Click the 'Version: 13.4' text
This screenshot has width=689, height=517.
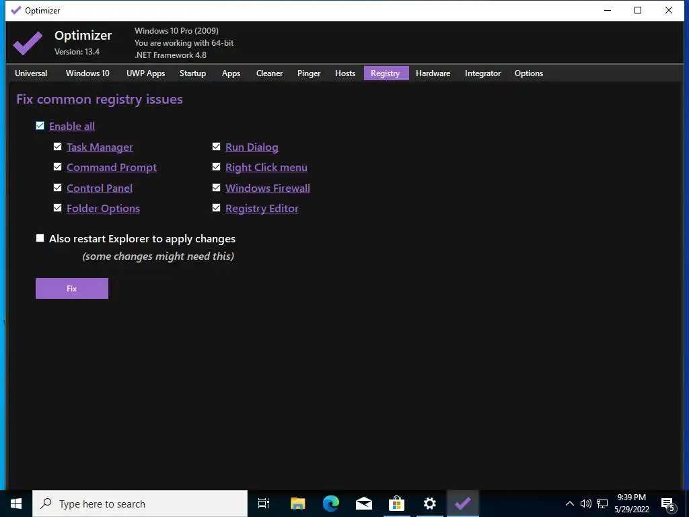coord(77,51)
